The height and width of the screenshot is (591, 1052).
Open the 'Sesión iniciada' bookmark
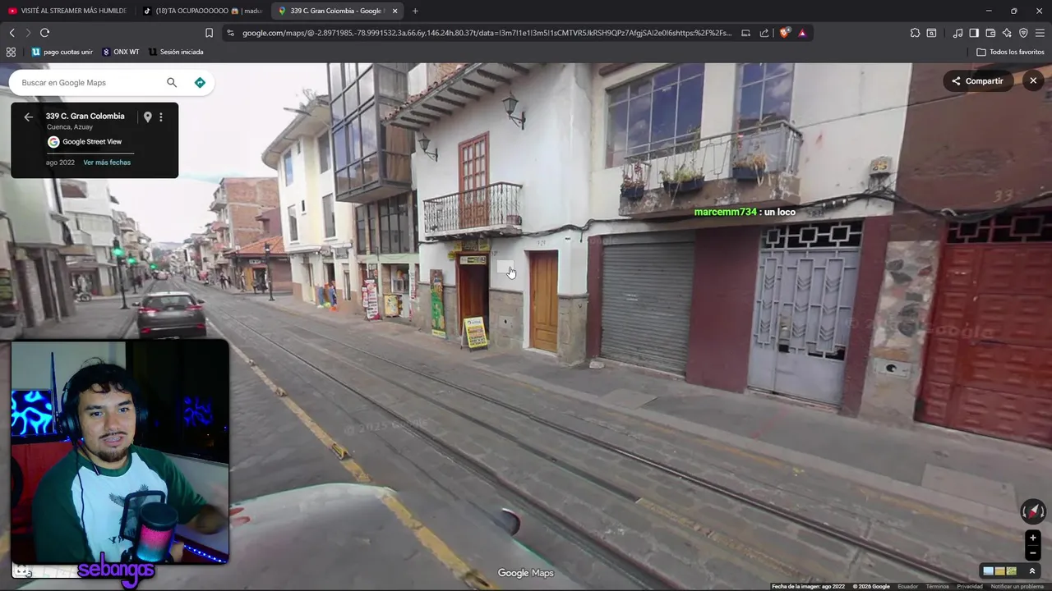point(176,52)
